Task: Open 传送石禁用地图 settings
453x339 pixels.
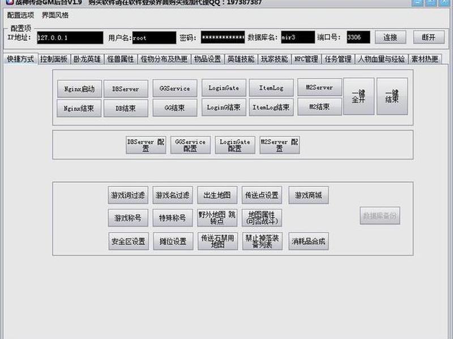Action: click(217, 241)
